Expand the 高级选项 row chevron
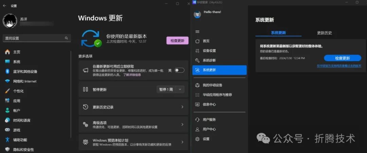Viewport: 367px width, 153px height. (x=182, y=125)
